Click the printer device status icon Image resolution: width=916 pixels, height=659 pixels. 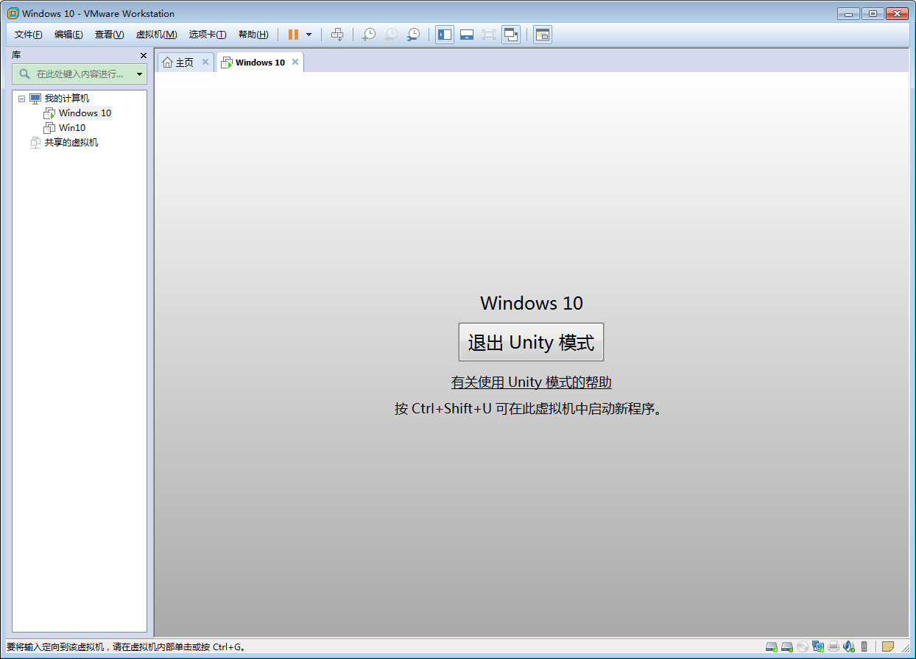pyautogui.click(x=833, y=646)
